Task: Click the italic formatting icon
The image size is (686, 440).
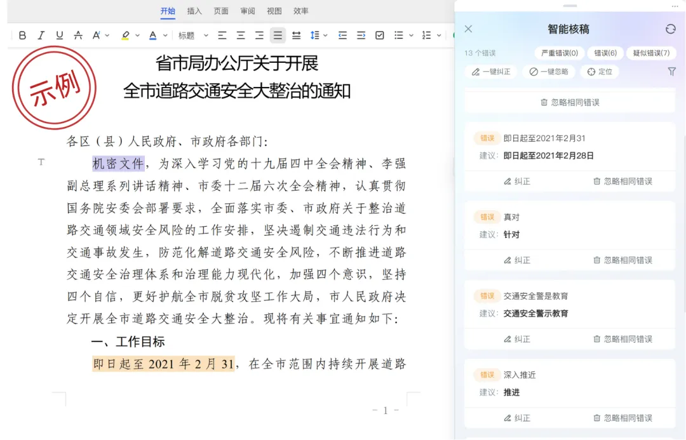Action: [x=41, y=36]
